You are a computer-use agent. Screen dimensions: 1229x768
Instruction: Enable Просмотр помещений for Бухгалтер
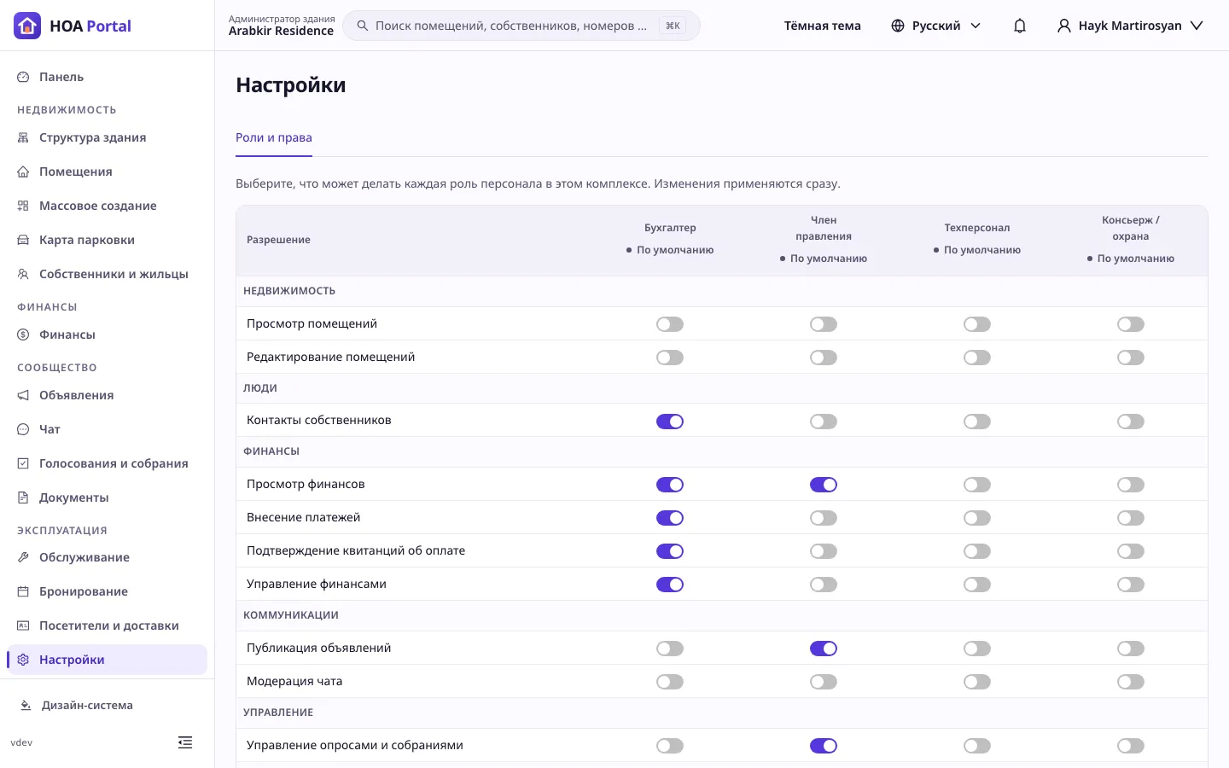pyautogui.click(x=670, y=324)
